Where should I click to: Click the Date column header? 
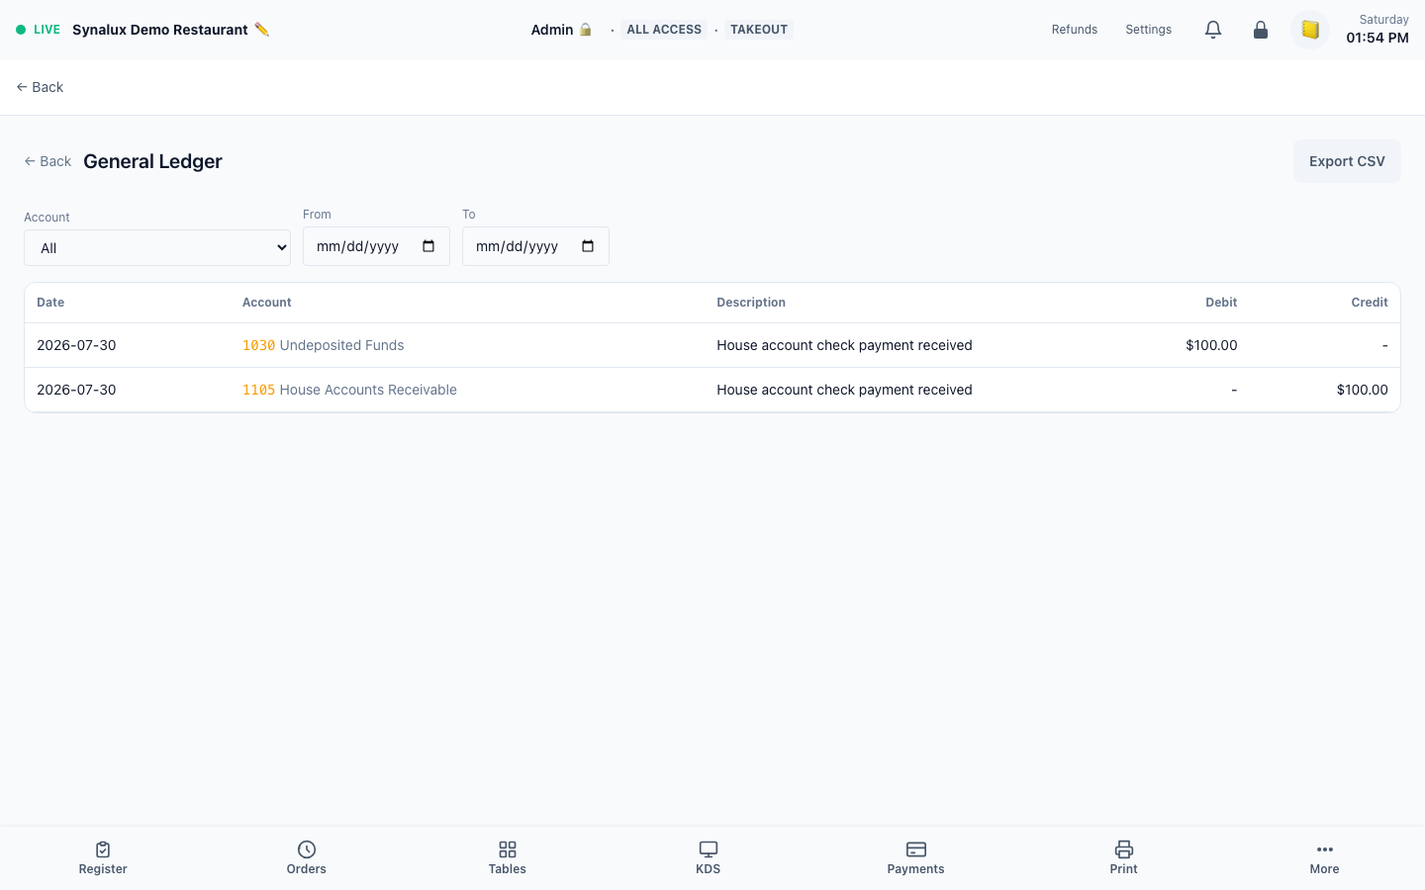click(x=50, y=303)
